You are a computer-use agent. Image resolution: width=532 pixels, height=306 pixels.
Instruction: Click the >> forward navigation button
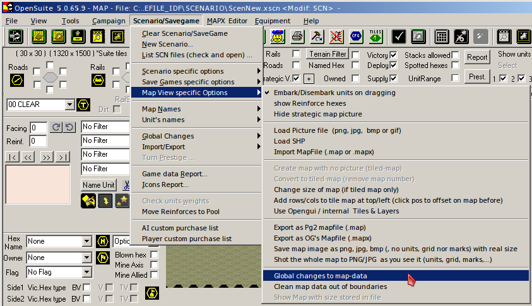pyautogui.click(x=47, y=157)
